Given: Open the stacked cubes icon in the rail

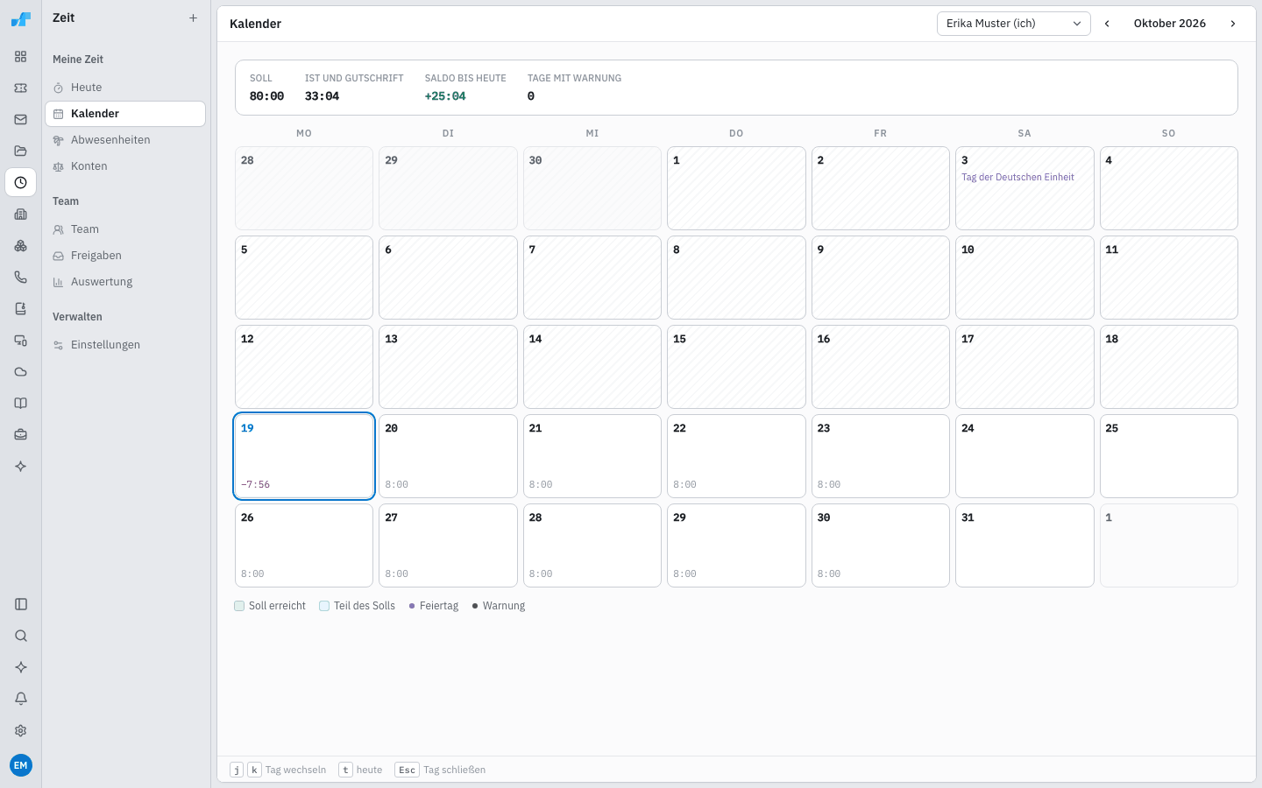Looking at the screenshot, I should (21, 246).
